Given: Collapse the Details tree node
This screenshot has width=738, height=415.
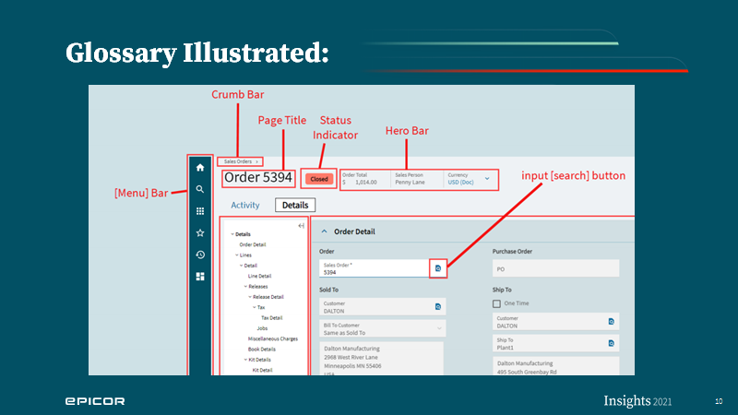Looking at the screenshot, I should pyautogui.click(x=232, y=234).
